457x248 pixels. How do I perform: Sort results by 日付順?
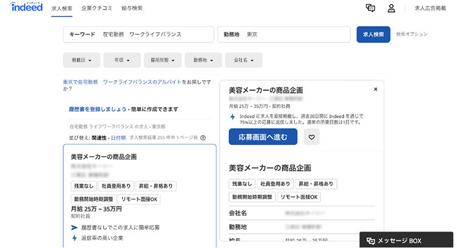(x=118, y=138)
